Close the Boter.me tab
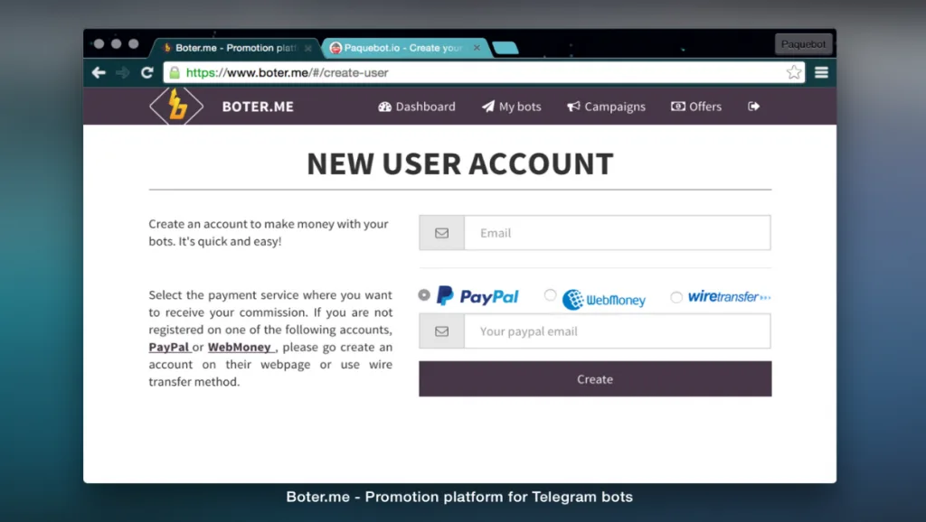 (x=307, y=48)
